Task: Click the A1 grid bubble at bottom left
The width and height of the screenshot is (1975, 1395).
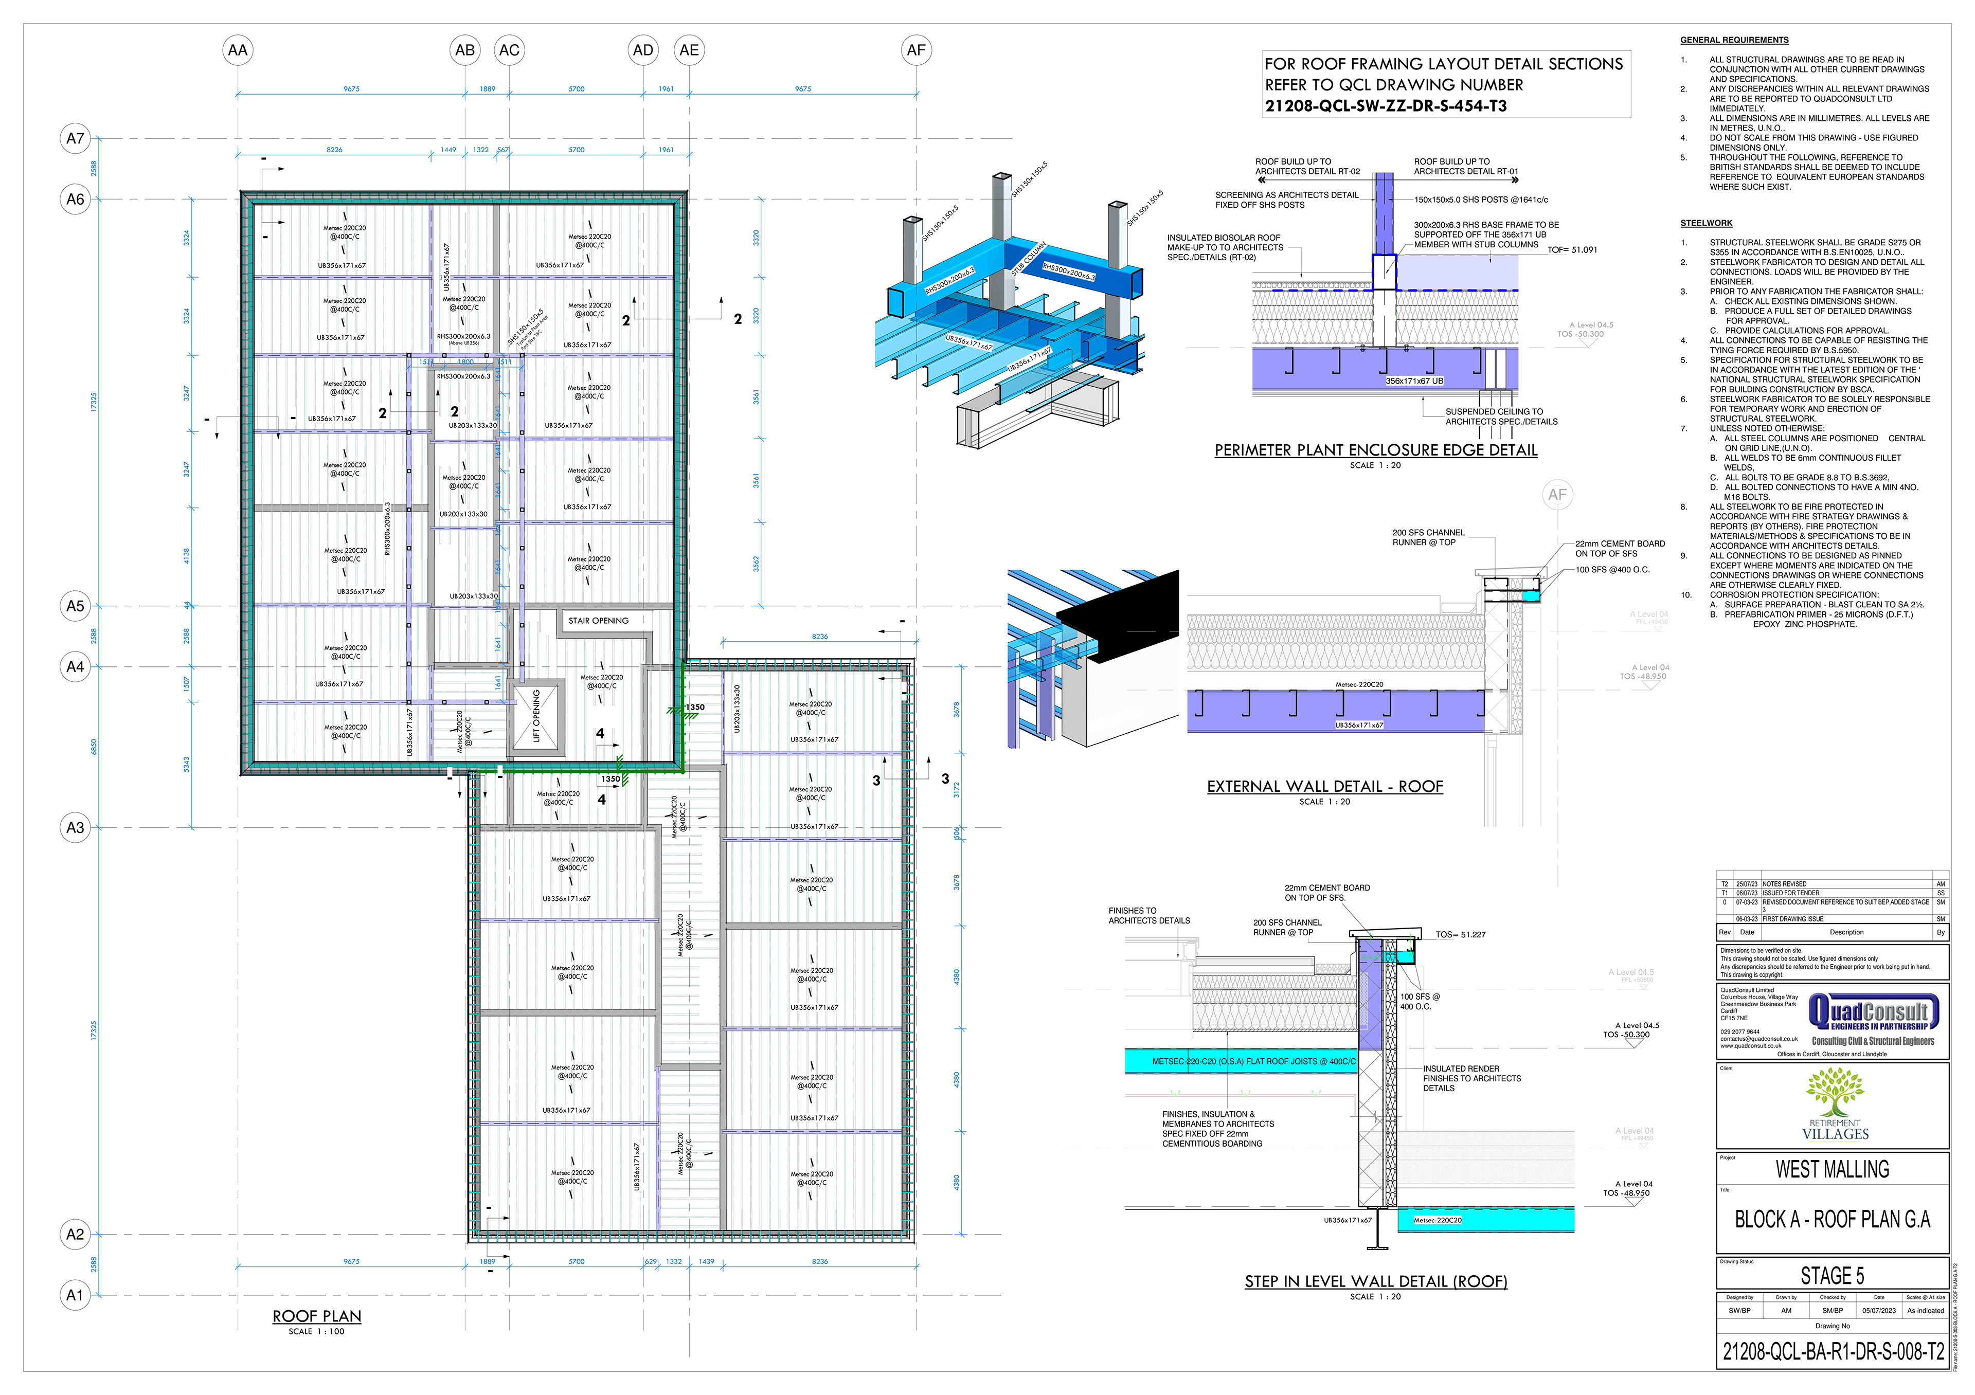Action: tap(76, 1294)
